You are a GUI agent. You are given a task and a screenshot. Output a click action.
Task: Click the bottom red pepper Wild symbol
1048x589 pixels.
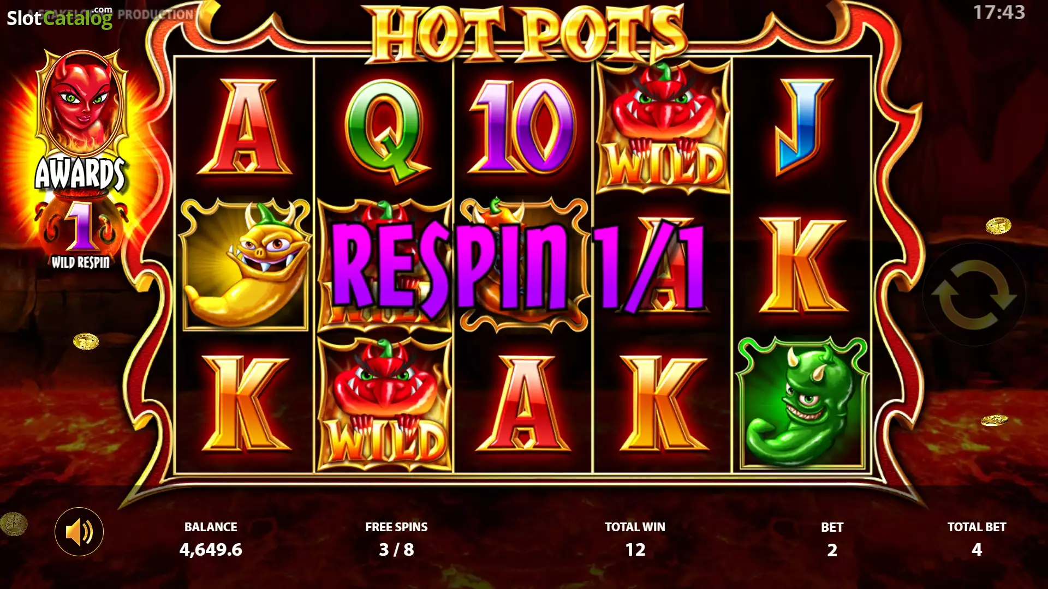coord(385,405)
